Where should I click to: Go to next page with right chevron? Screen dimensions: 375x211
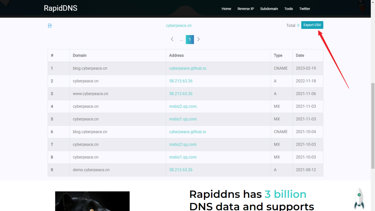pyautogui.click(x=199, y=39)
